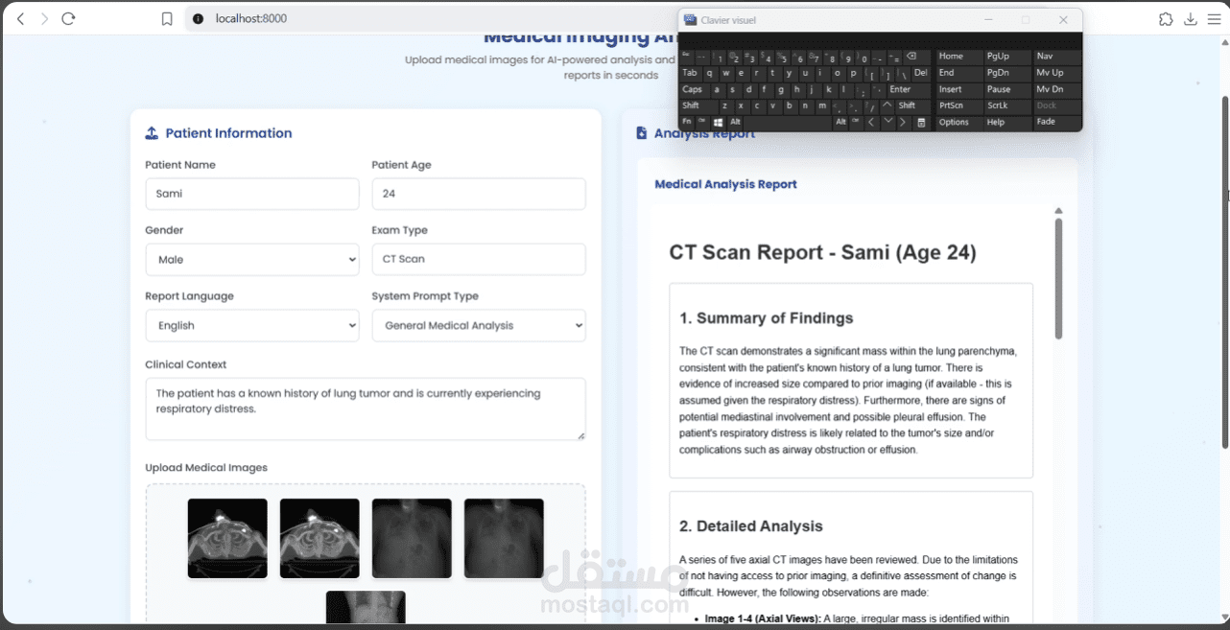Toggle the Shift key beside the z key
The width and height of the screenshot is (1230, 630).
pyautogui.click(x=698, y=106)
